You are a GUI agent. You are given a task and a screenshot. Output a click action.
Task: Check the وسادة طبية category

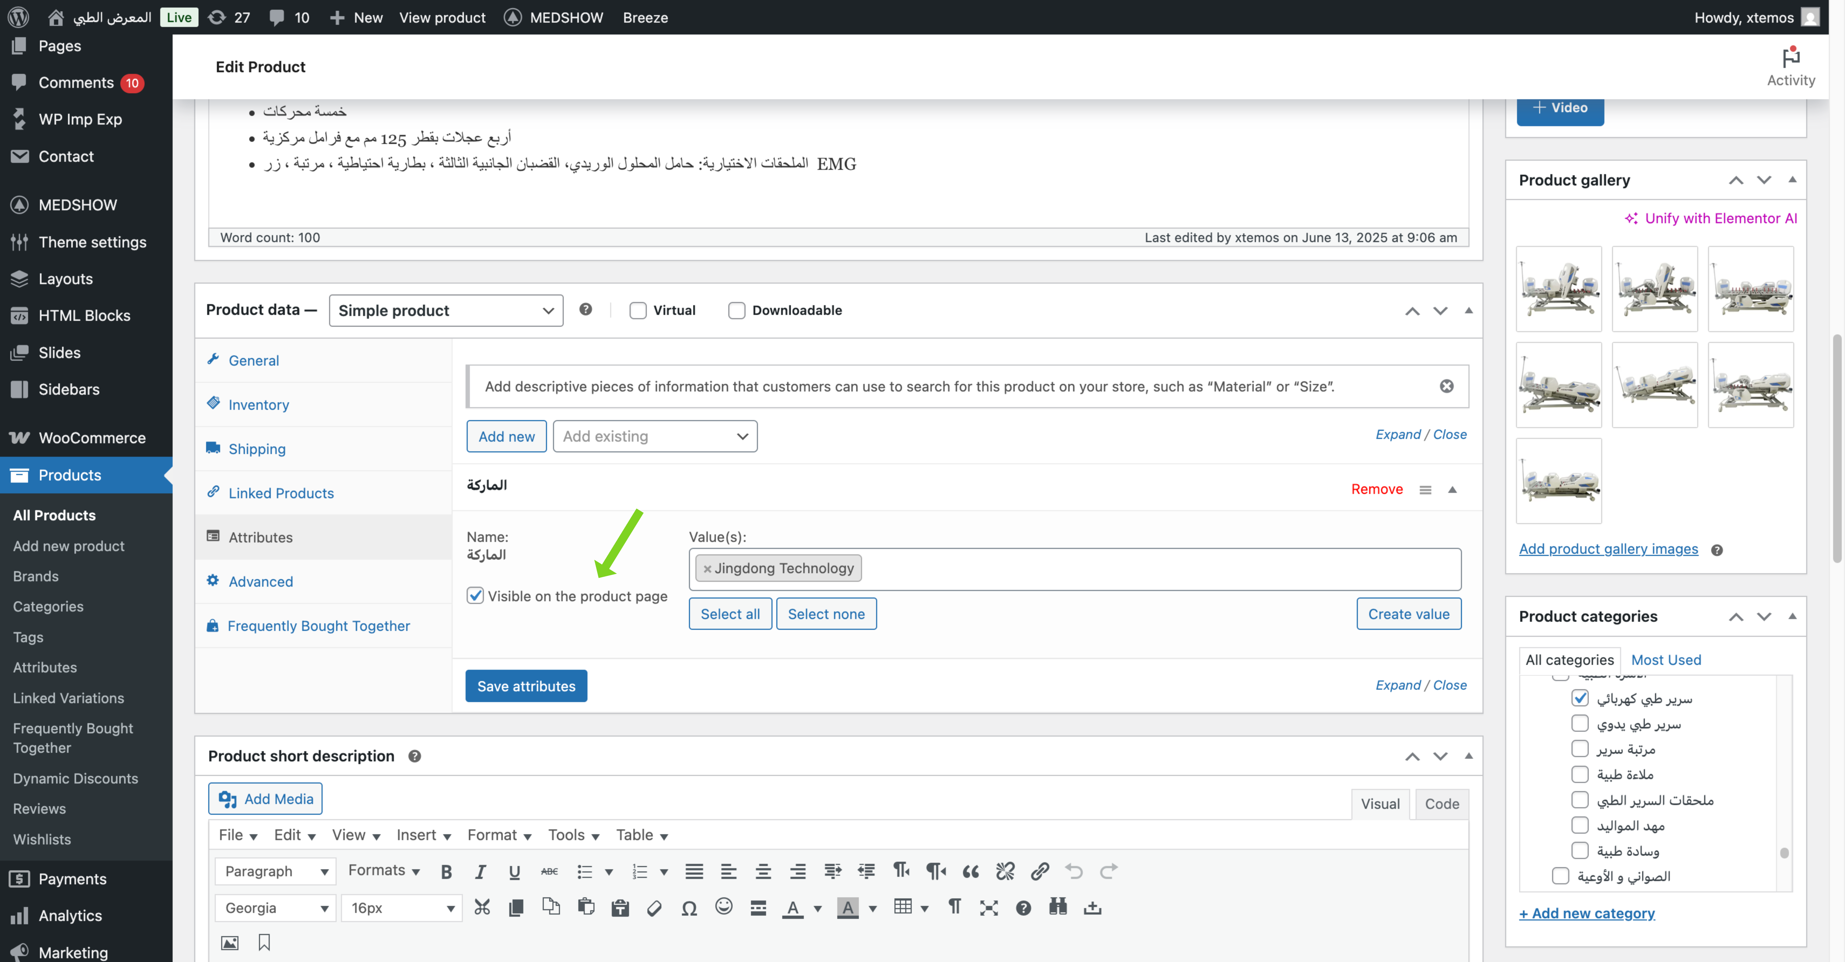[1580, 850]
